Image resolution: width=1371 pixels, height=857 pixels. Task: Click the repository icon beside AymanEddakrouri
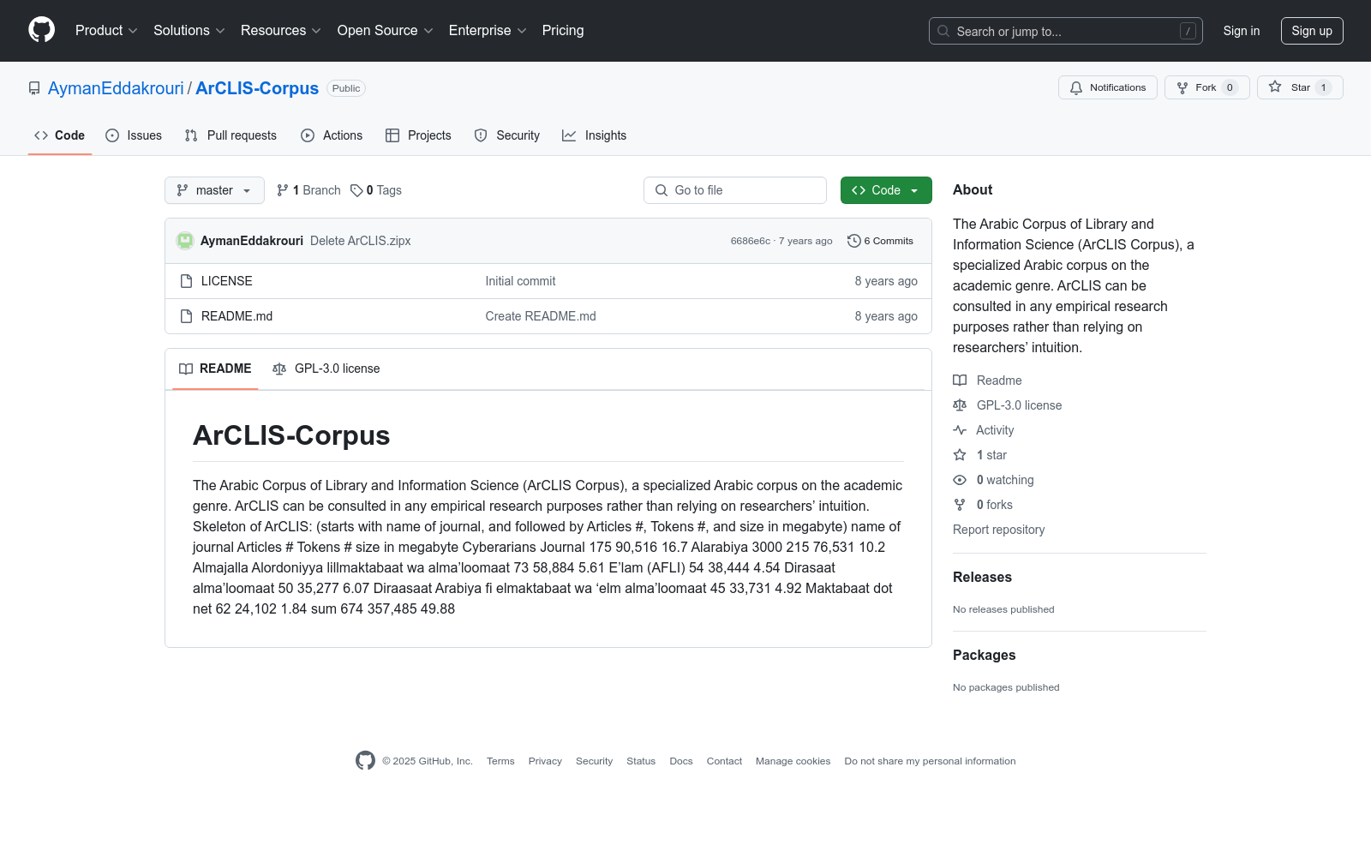pos(34,88)
